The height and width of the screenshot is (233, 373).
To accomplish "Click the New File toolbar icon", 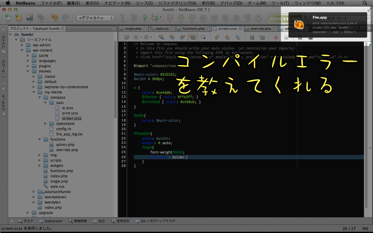I will [8, 17].
